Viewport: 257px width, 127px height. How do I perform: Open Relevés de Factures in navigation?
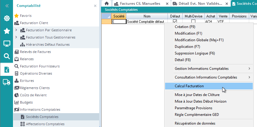(x=35, y=52)
